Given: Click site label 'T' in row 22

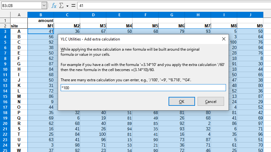Looking at the screenshot, I should (19, 134).
